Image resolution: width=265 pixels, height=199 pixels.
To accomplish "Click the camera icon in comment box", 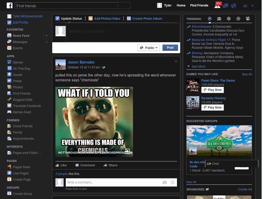I will pos(165,182).
